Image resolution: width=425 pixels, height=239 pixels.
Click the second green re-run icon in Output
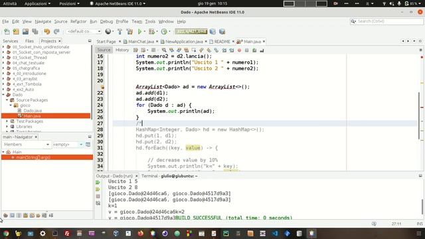point(98,189)
